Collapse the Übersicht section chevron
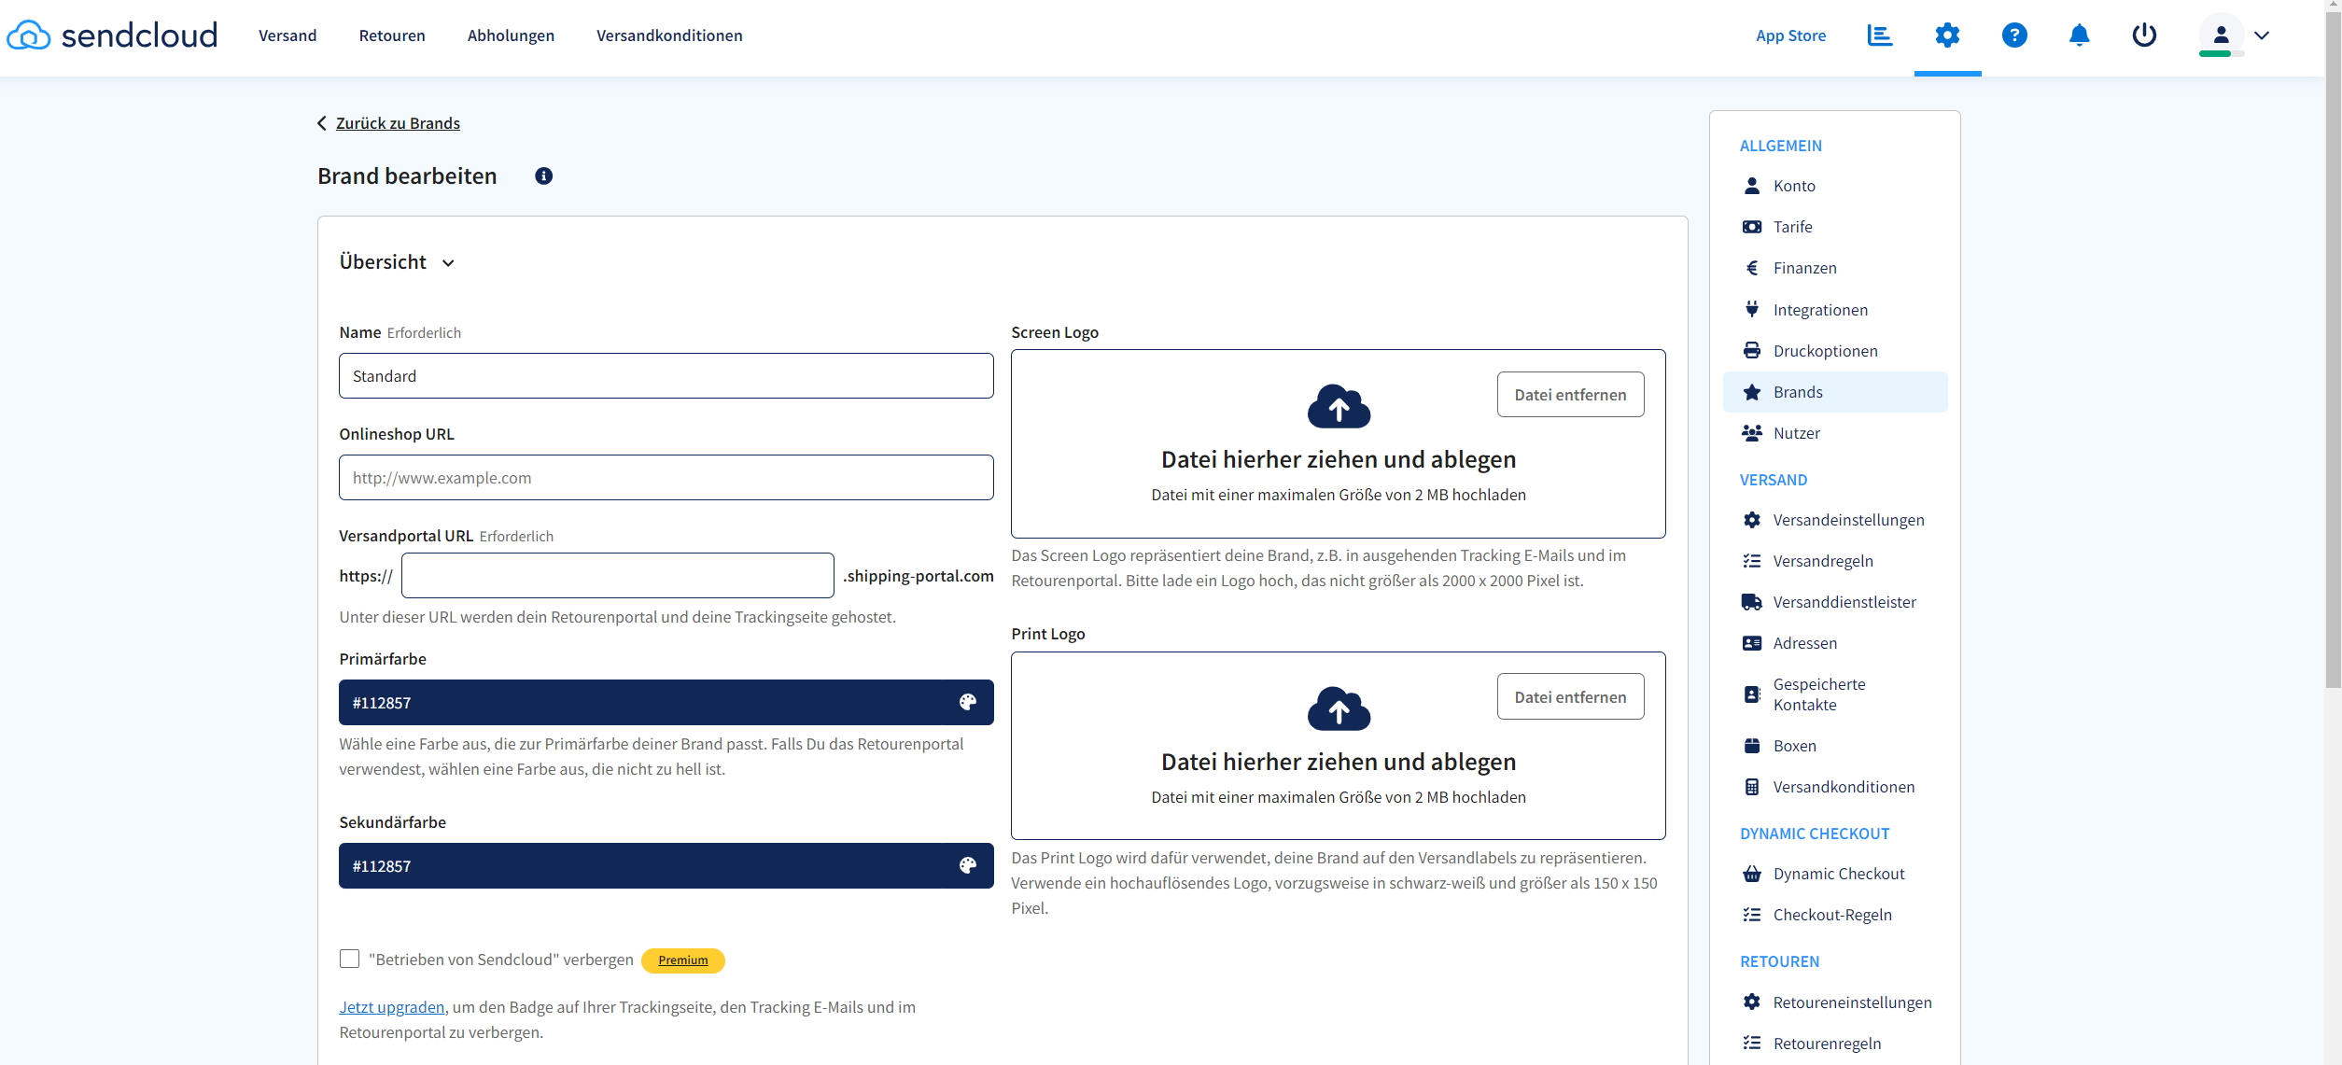This screenshot has height=1065, width=2342. point(448,263)
